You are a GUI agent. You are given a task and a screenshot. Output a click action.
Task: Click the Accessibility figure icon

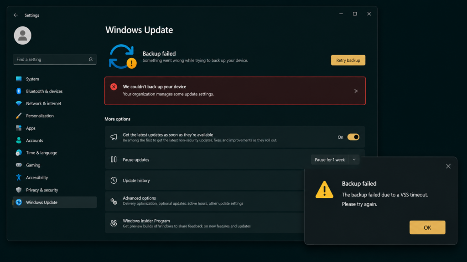click(x=19, y=177)
